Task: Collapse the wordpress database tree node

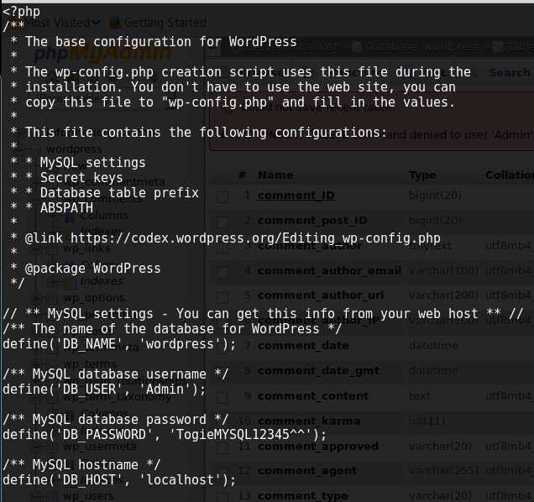Action: point(20,149)
